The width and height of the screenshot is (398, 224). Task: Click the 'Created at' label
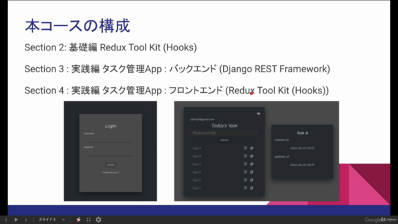pyautogui.click(x=282, y=140)
